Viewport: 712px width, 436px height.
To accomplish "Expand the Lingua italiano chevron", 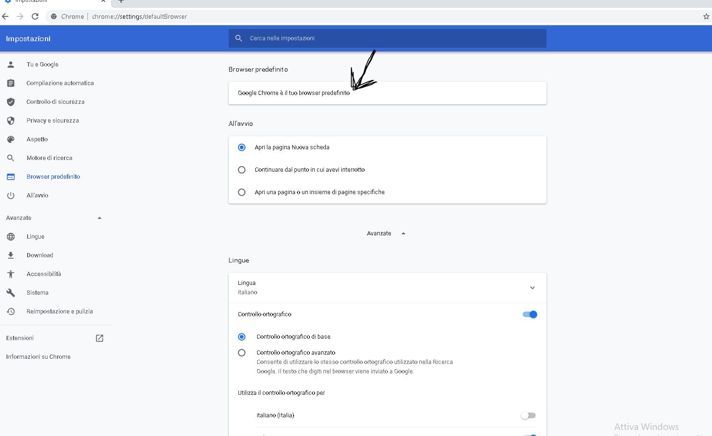I will pos(532,288).
